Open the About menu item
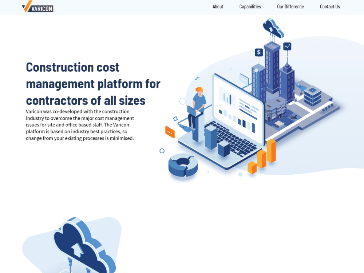This screenshot has height=273, width=364. pos(218,7)
